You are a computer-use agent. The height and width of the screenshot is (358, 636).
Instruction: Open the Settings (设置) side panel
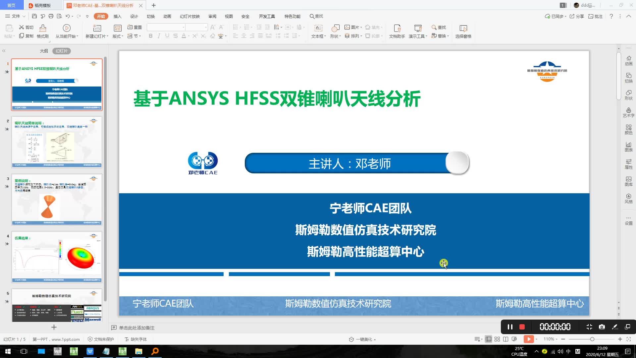[x=628, y=221]
